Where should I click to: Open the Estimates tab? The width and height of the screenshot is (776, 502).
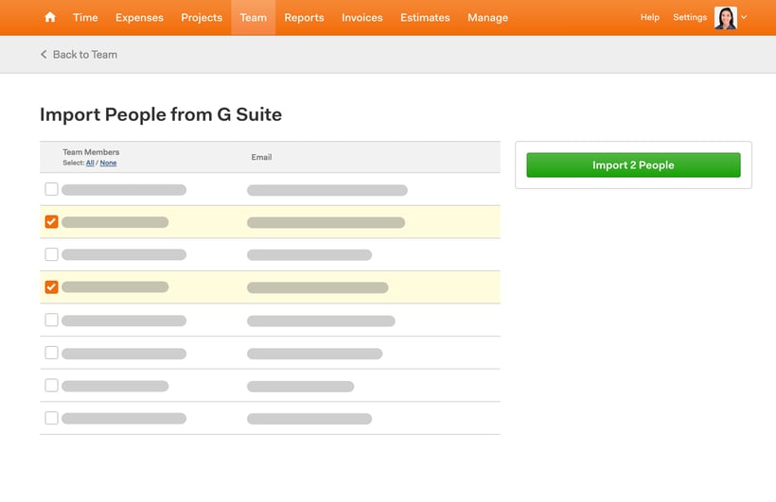(x=425, y=18)
